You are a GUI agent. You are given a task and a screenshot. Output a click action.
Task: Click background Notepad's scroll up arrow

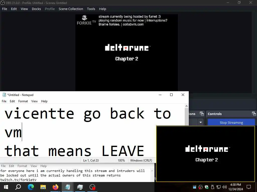(x=152, y=171)
